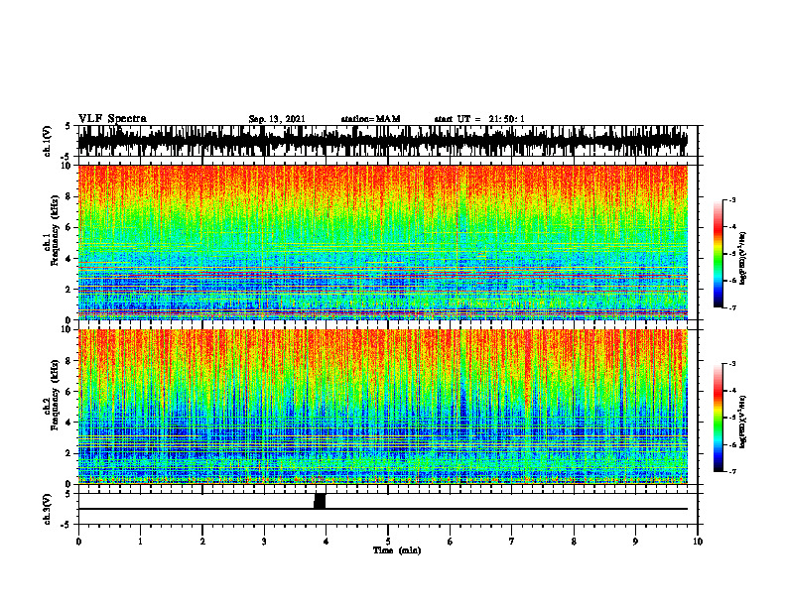Select the date text "Sep. 13, 2021"

pos(277,119)
